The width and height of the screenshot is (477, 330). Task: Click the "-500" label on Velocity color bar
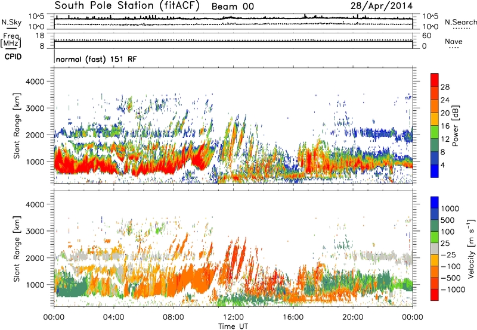tap(451, 278)
